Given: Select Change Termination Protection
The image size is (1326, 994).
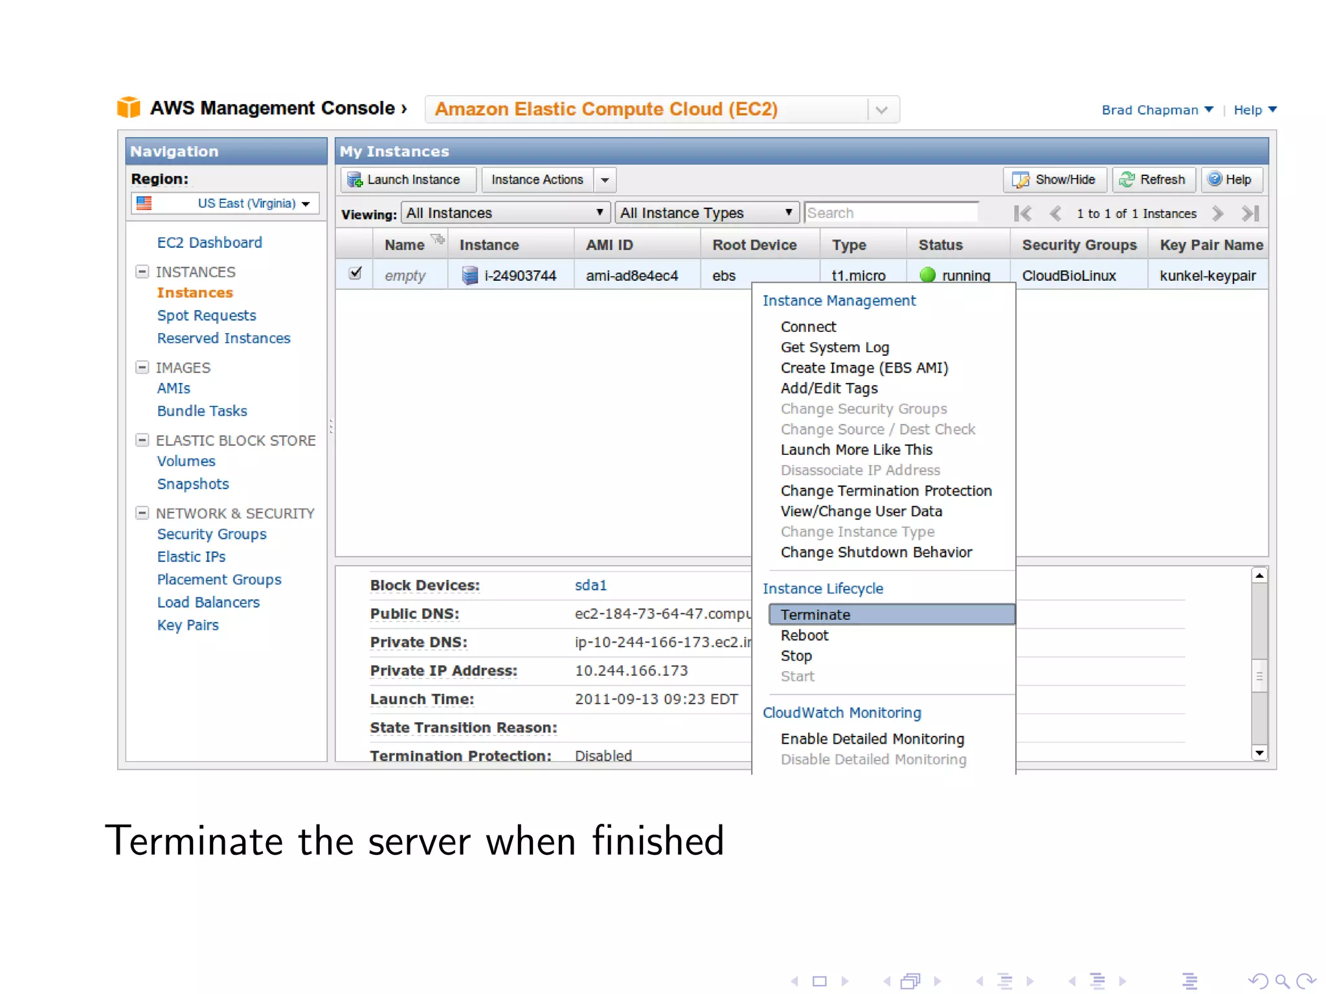Looking at the screenshot, I should (886, 491).
